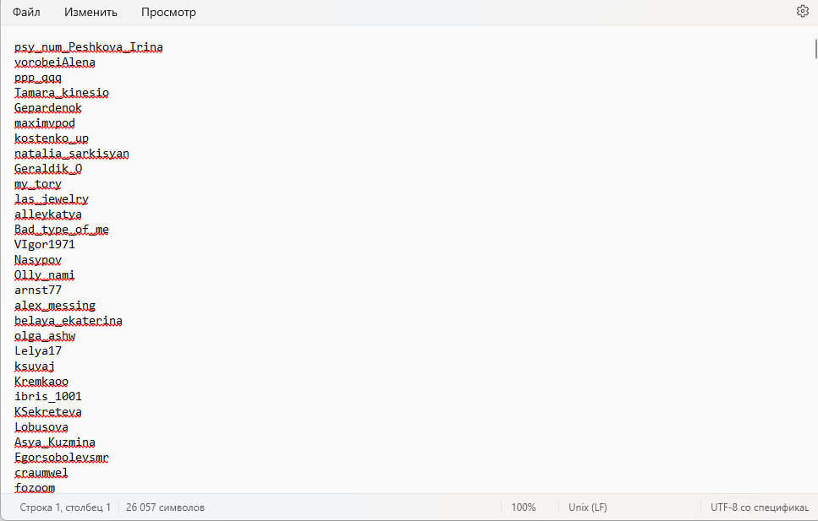Place cursor in line psy_num_Peshkova_Irina
Image resolution: width=818 pixels, height=521 pixels.
[x=89, y=47]
